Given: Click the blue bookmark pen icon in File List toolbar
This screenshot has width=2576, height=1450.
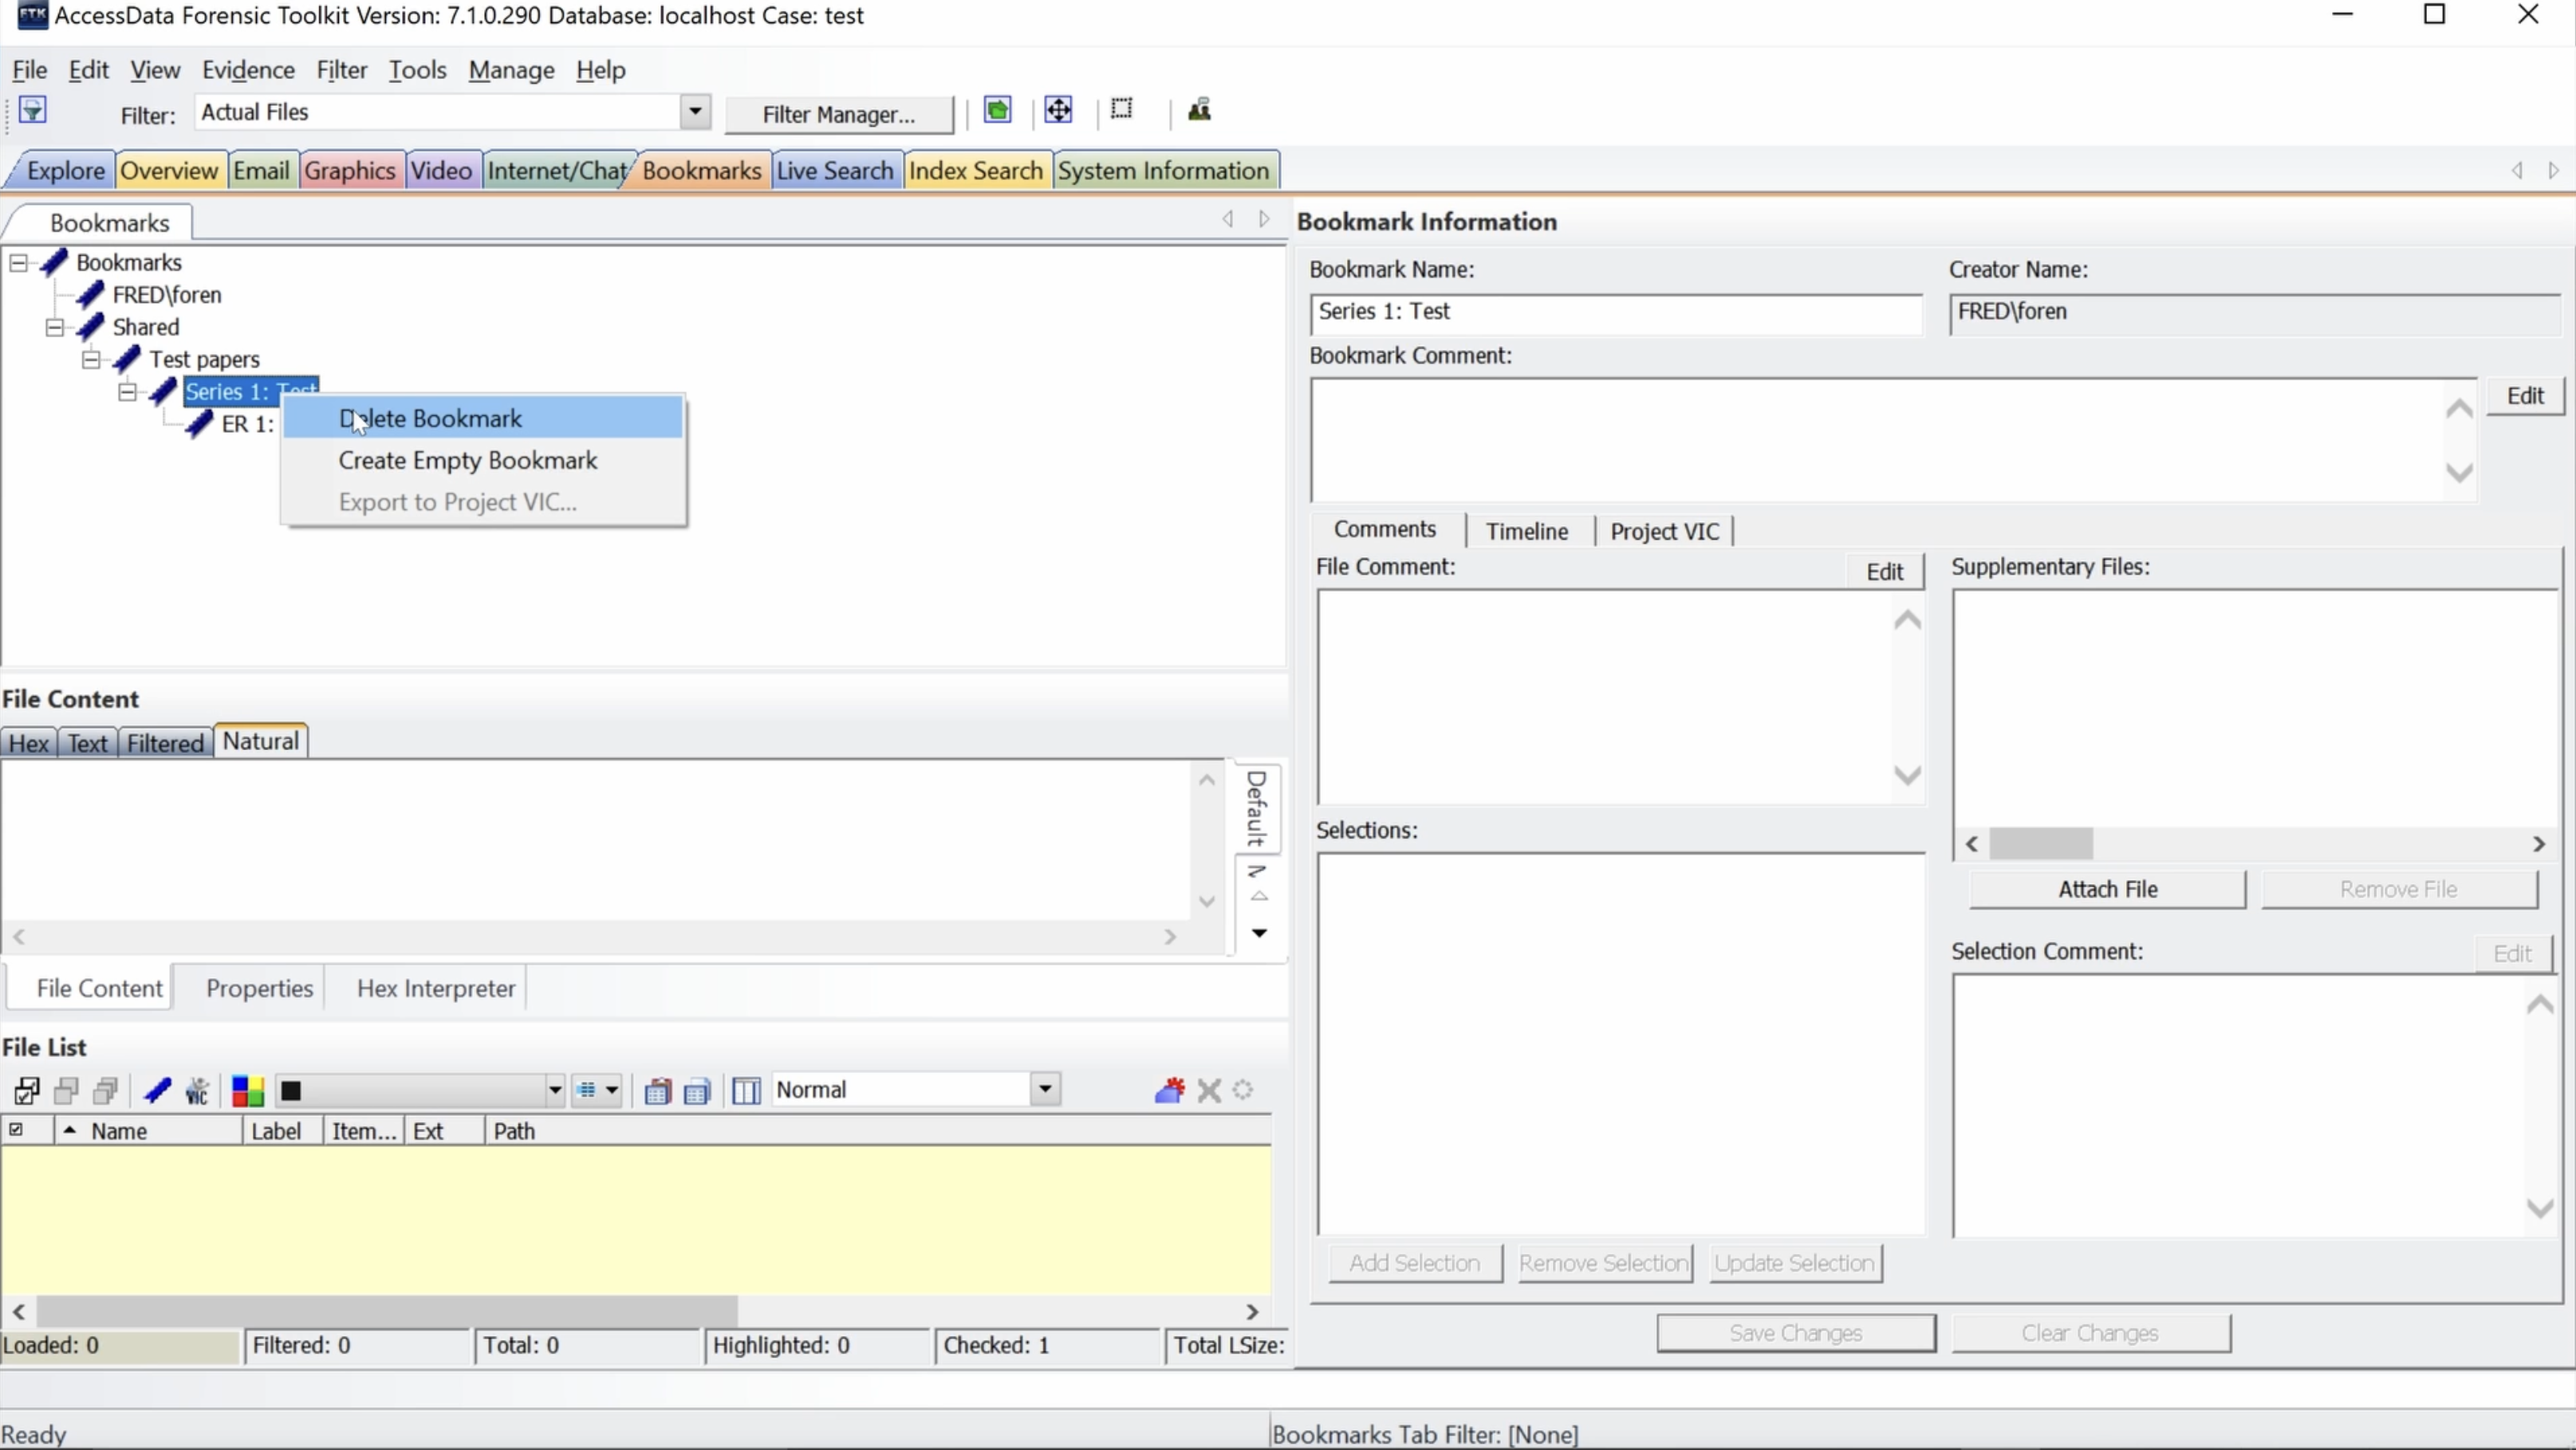Looking at the screenshot, I should 157,1090.
